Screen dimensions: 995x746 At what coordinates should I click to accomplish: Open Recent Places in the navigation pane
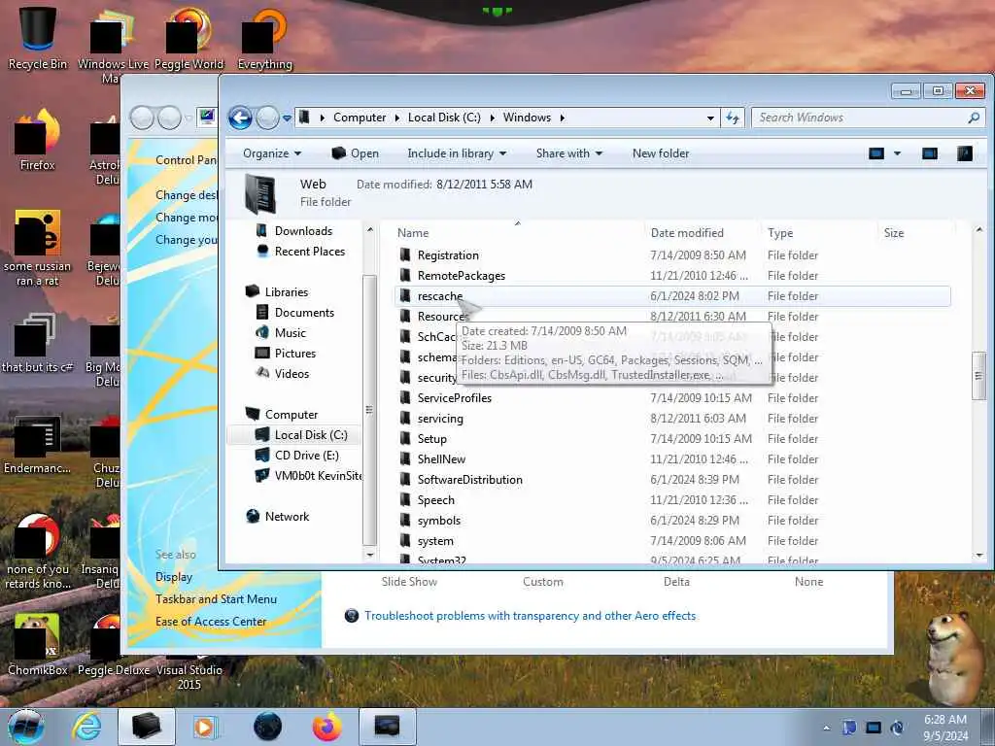pos(310,252)
